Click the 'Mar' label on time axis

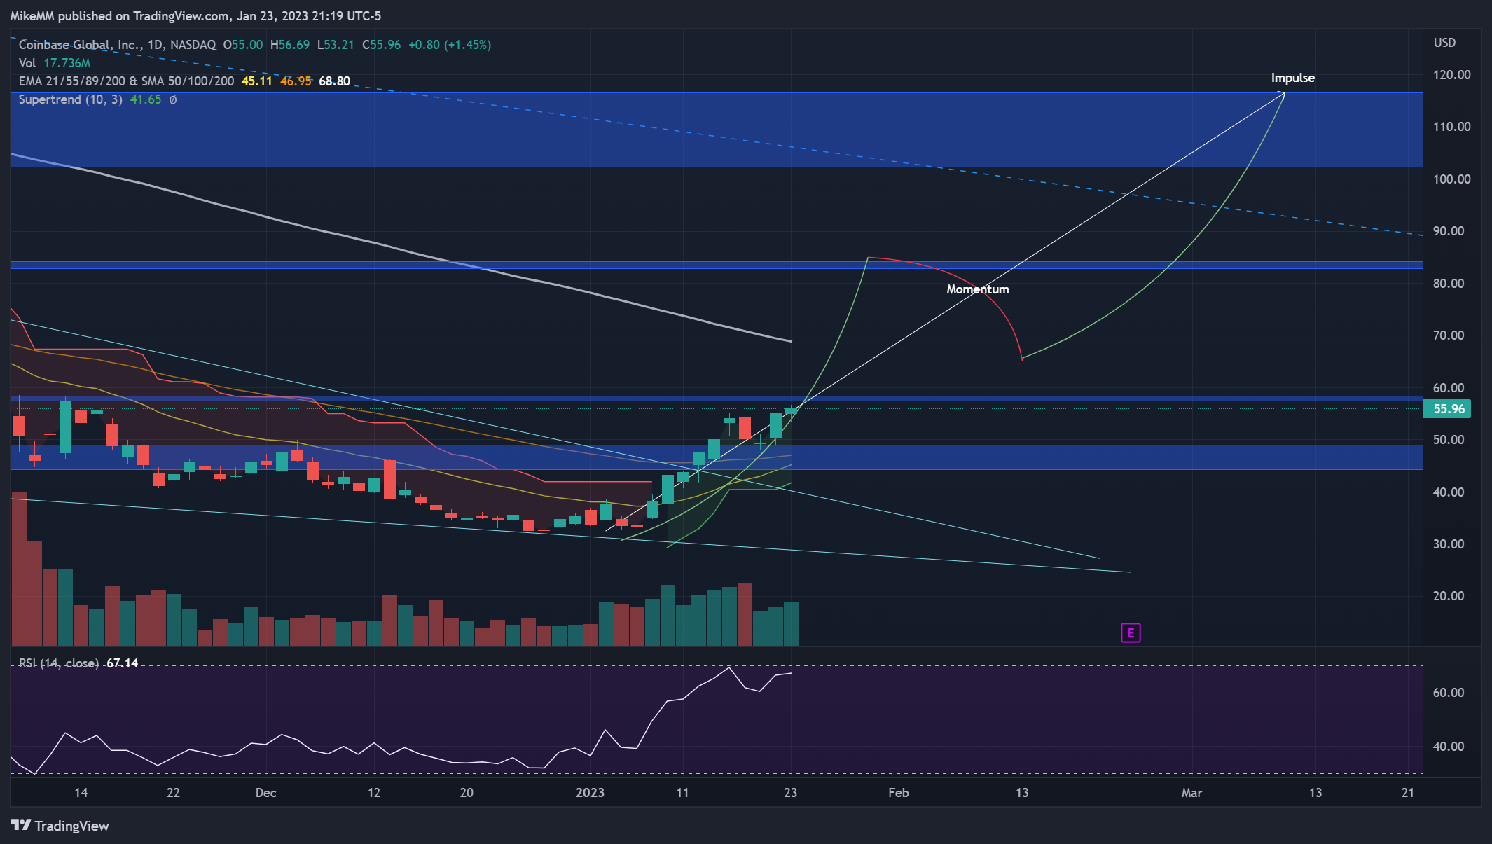pyautogui.click(x=1191, y=793)
